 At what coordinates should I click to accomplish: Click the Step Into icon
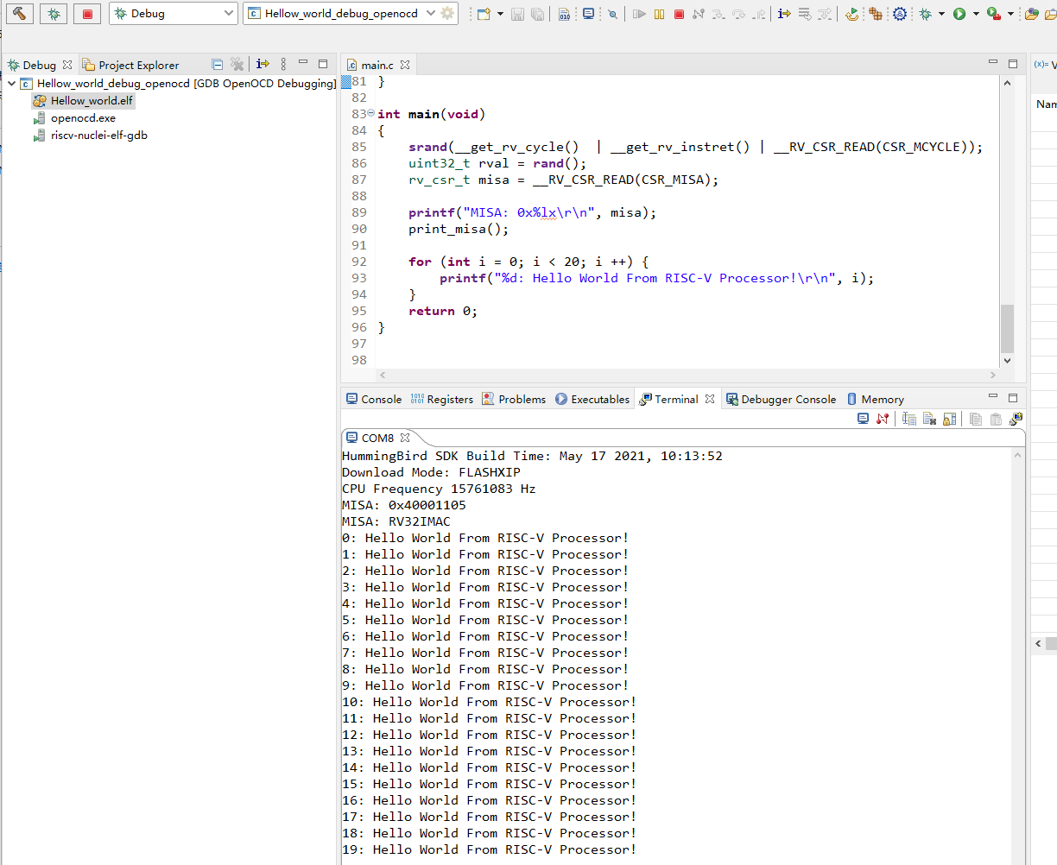(718, 14)
